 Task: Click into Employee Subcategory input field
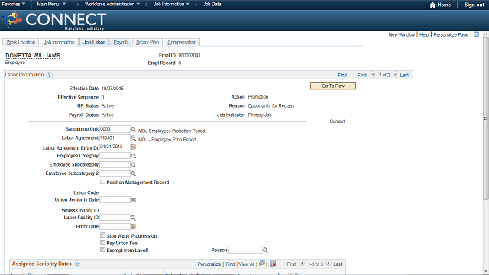pyautogui.click(x=115, y=165)
